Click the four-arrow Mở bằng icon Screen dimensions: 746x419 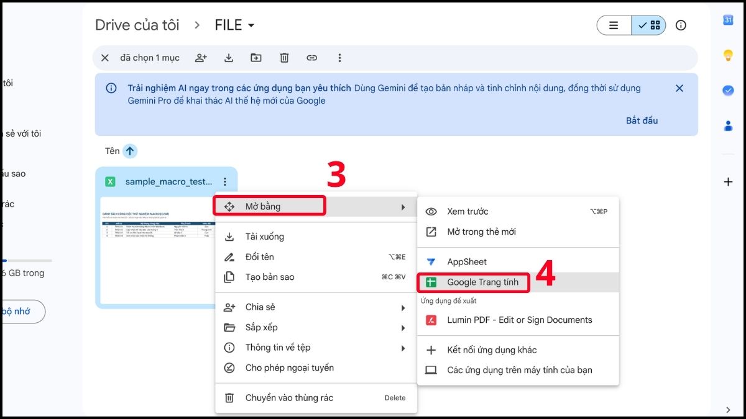(229, 207)
